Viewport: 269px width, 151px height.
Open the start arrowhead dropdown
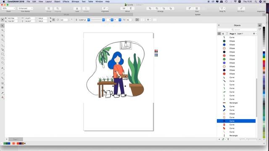pos(112,20)
